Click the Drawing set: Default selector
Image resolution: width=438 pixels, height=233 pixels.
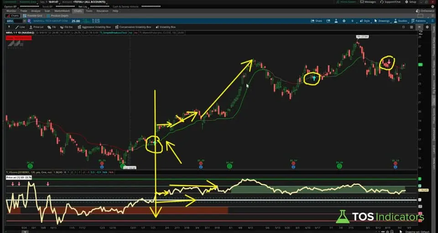tap(417, 232)
